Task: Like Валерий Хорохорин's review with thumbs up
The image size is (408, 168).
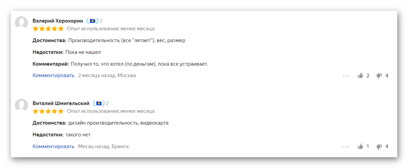Action: tap(360, 76)
